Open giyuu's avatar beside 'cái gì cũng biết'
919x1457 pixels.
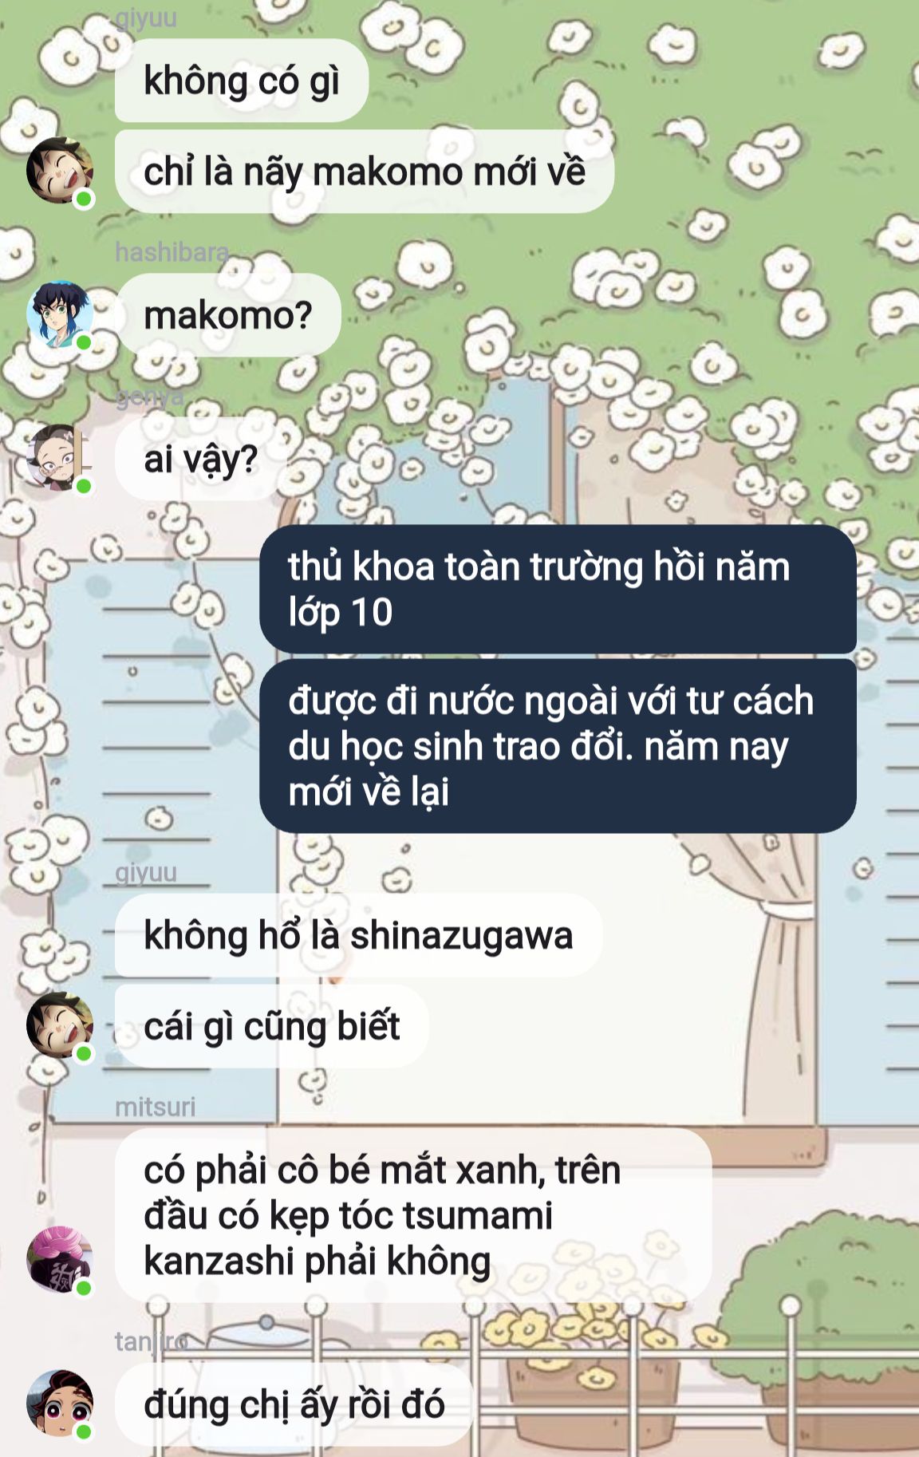60,1025
